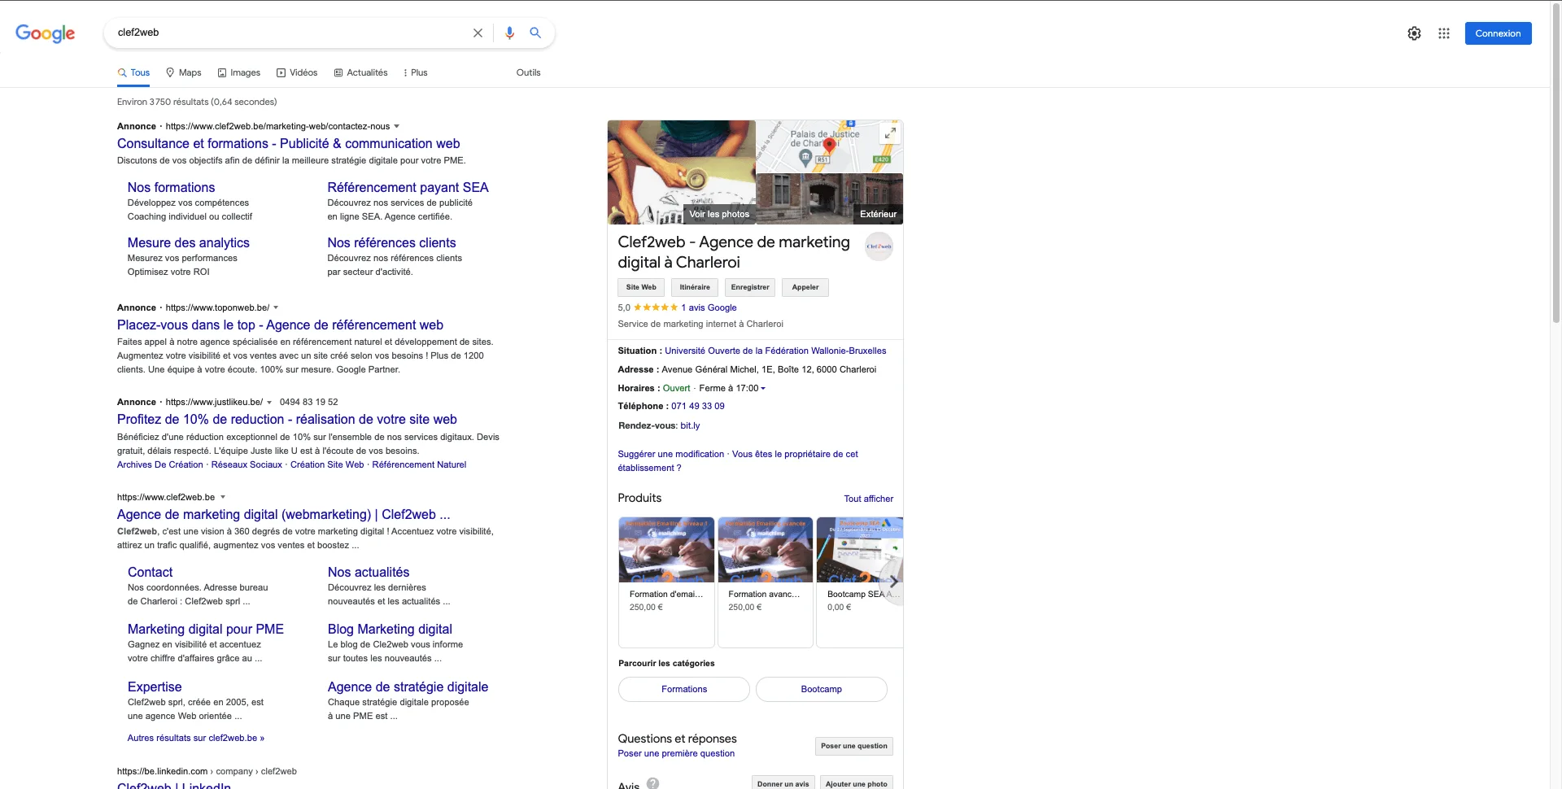Click red map pin on Charleroi map

tap(829, 146)
